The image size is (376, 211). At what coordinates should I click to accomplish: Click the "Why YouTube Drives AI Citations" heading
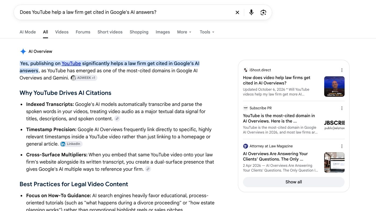coord(65,93)
